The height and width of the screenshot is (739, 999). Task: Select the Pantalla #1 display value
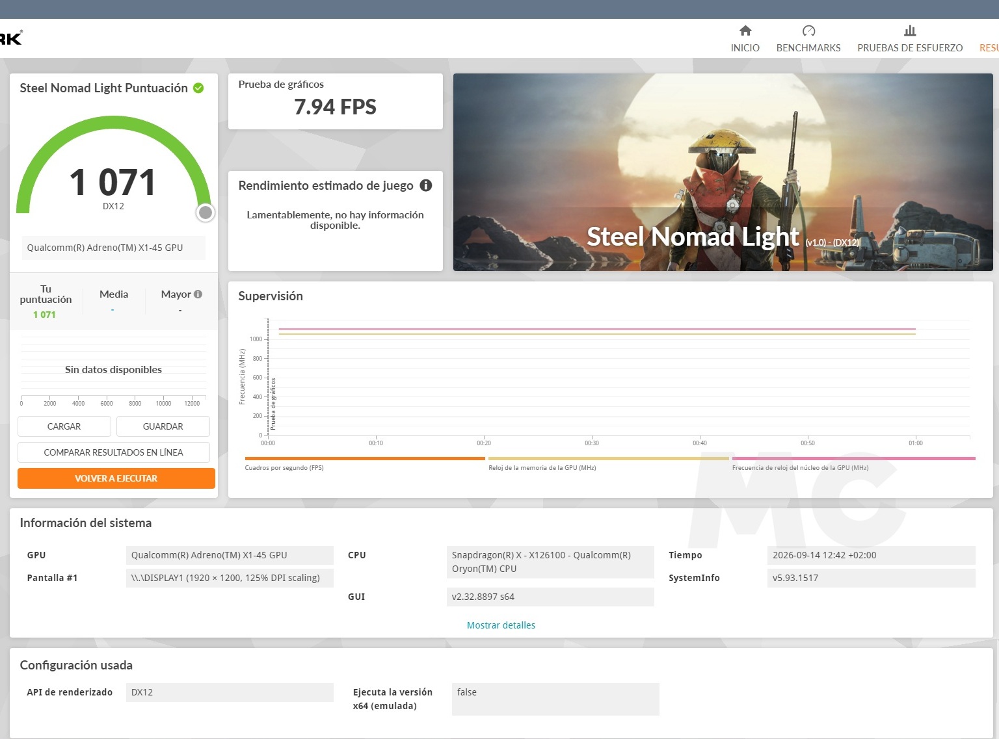click(x=230, y=578)
